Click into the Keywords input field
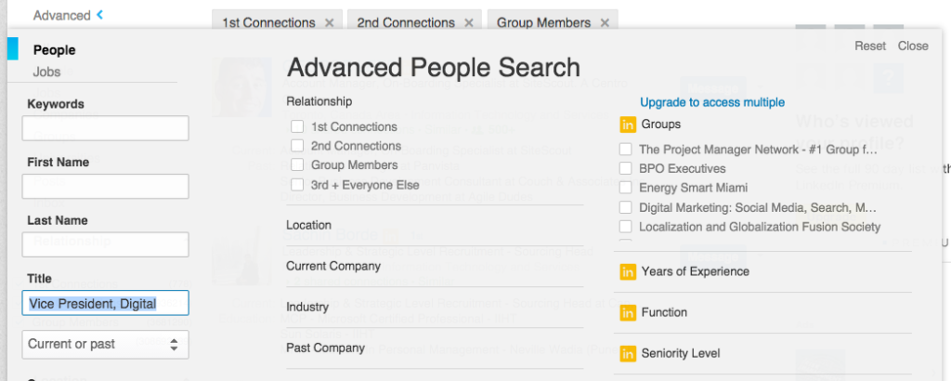The height and width of the screenshot is (381, 951). (105, 128)
